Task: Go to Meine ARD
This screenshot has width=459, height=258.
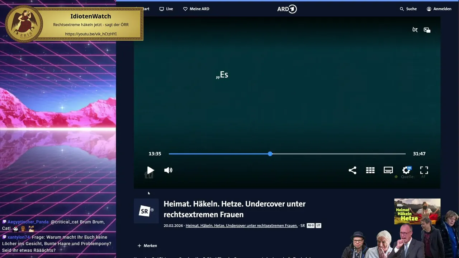Action: [x=196, y=9]
